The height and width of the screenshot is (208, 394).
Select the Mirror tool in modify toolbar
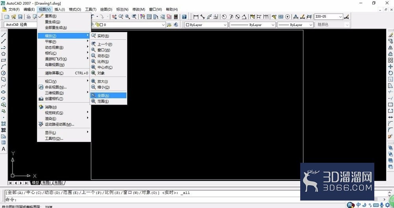390,48
